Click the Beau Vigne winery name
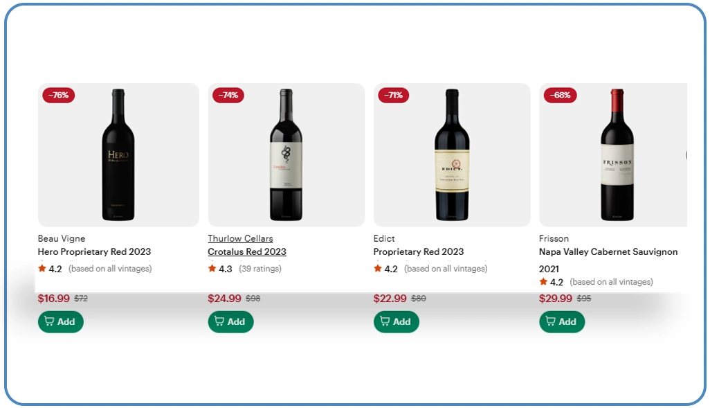The image size is (710, 408). (62, 238)
